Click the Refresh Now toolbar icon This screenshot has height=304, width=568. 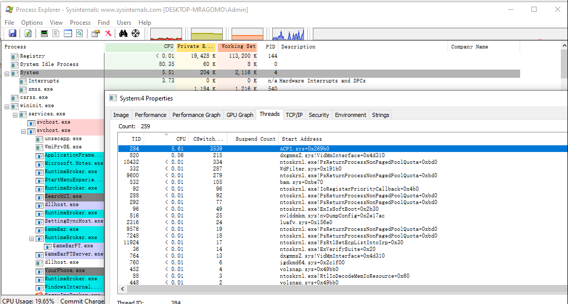click(x=28, y=33)
